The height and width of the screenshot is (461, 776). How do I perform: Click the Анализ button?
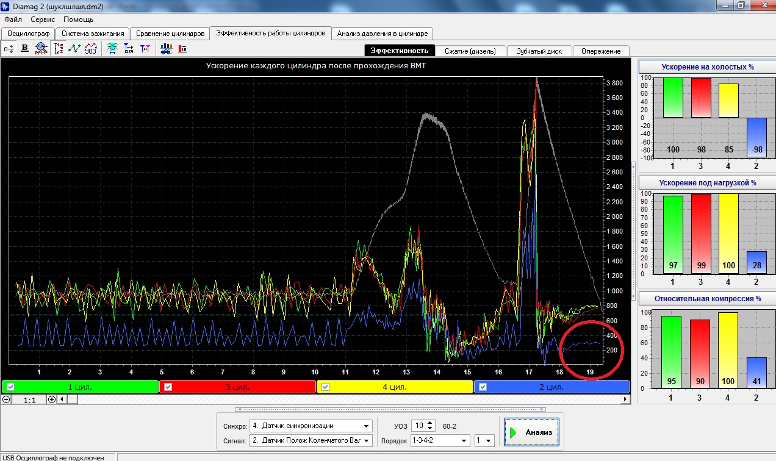click(x=531, y=432)
